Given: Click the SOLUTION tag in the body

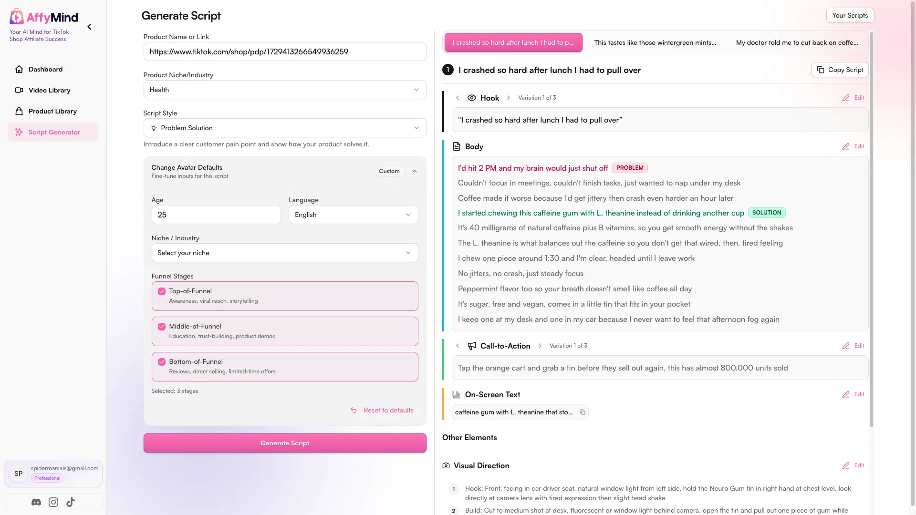Looking at the screenshot, I should pos(767,213).
